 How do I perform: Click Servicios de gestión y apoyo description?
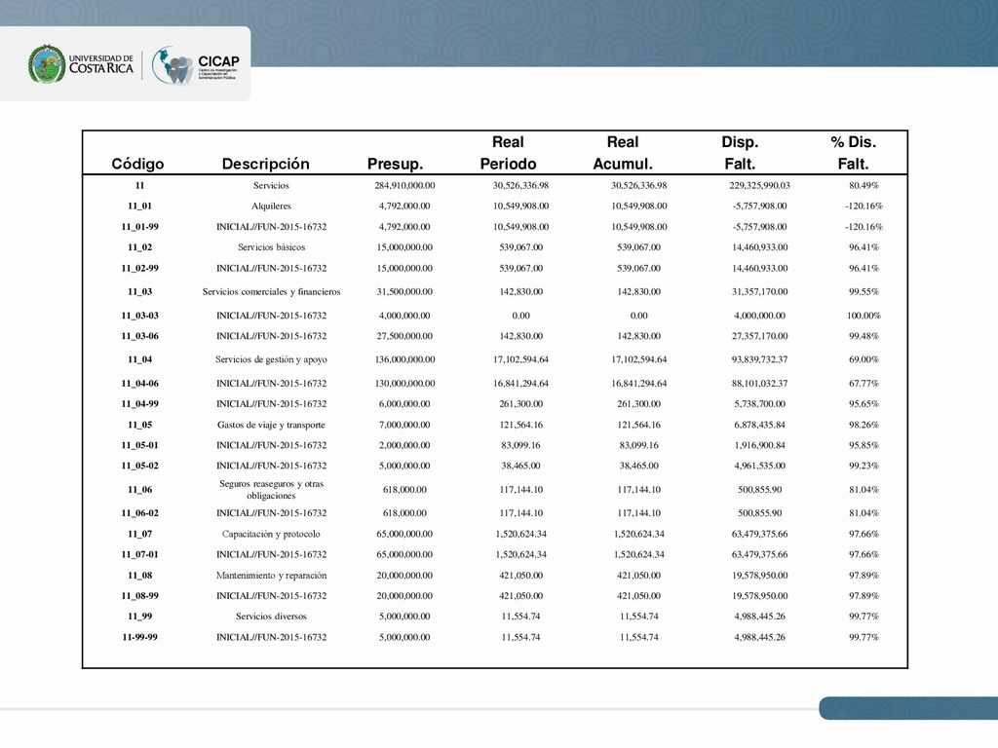coord(271,359)
